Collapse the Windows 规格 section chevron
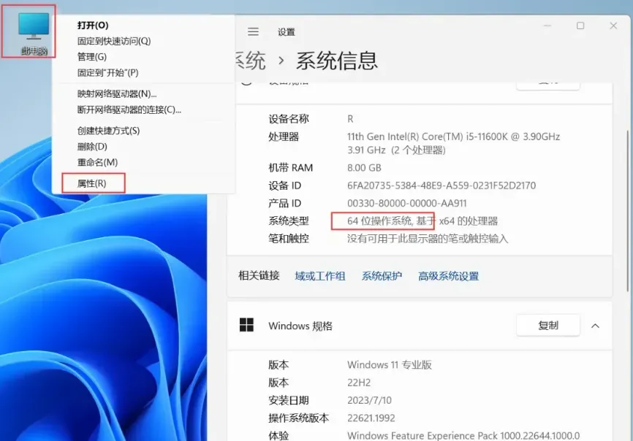This screenshot has height=441, width=633. click(x=595, y=326)
